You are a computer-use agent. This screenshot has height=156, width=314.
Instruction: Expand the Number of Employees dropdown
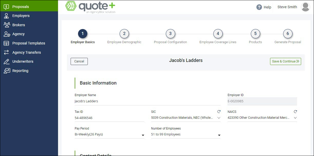219,135
